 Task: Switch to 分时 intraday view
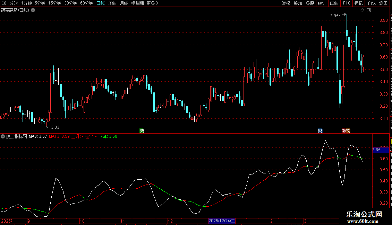click(x=14, y=3)
